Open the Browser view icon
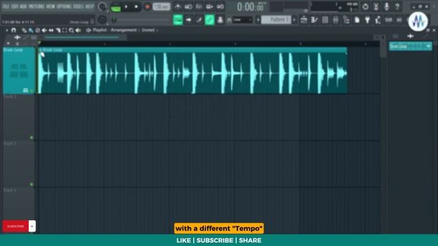The height and width of the screenshot is (246, 438). [346, 20]
